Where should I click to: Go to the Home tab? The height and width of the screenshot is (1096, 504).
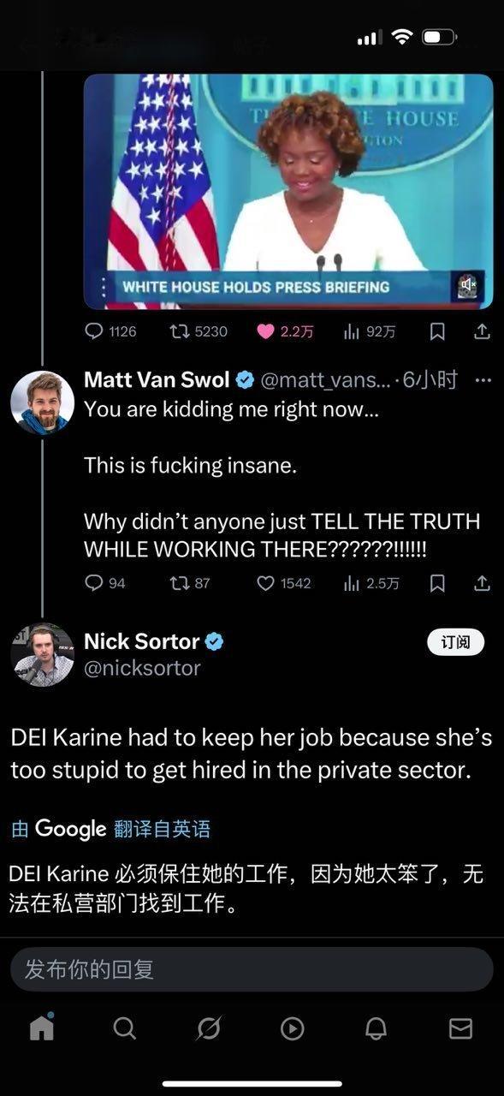coord(42,1027)
